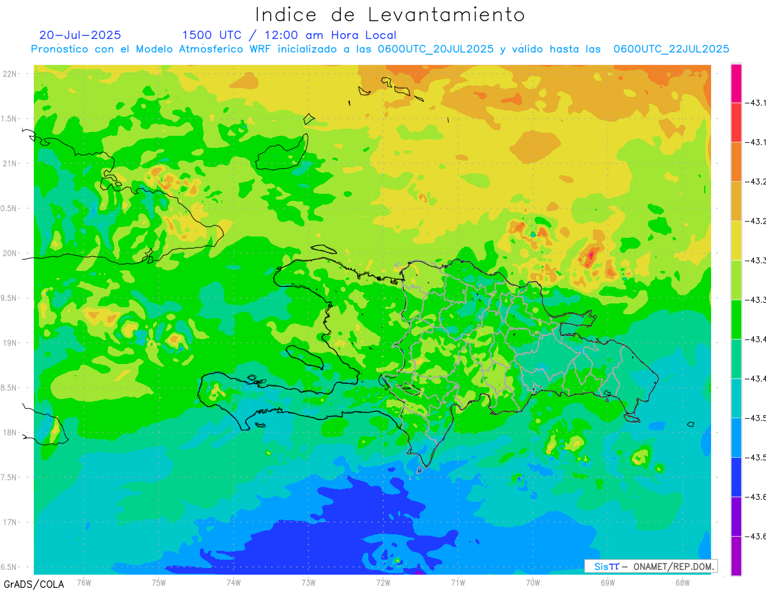Select the '20-Jul-2025' date label

pos(80,35)
